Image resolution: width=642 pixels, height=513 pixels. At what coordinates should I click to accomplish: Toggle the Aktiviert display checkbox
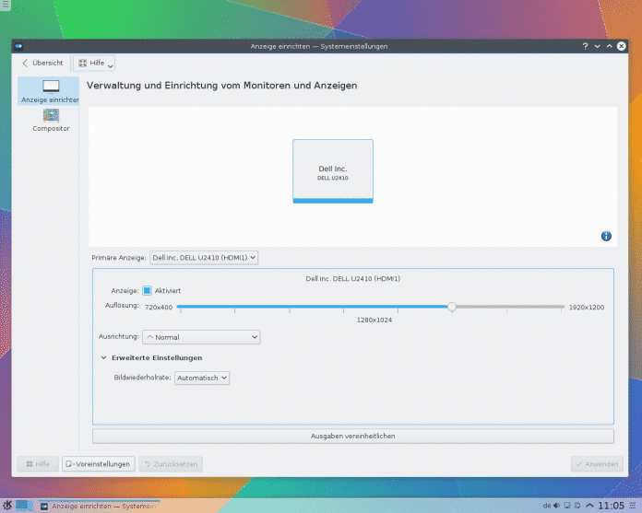tap(147, 291)
